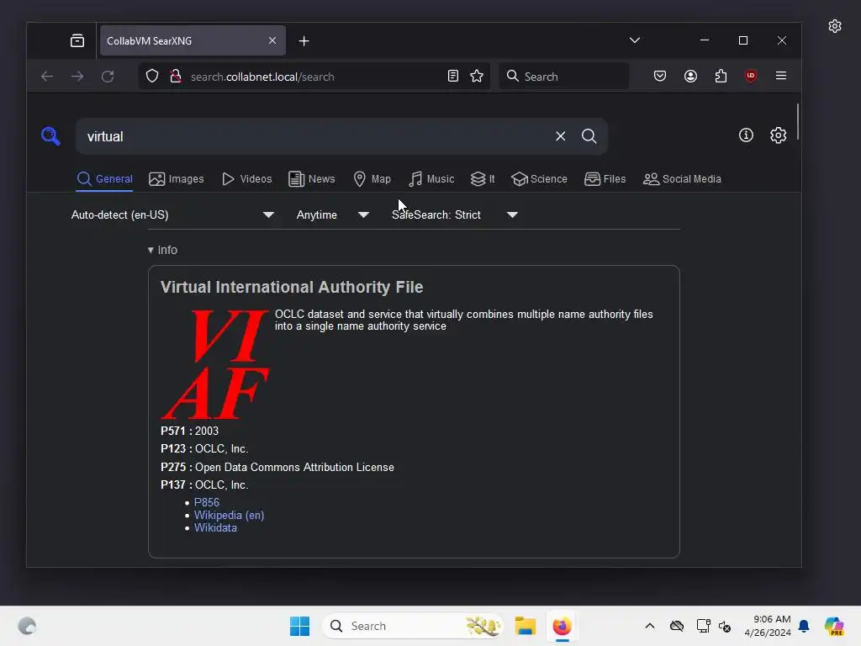This screenshot has height=646, width=861.
Task: Click the Firefox toolbar Search box
Action: (564, 77)
